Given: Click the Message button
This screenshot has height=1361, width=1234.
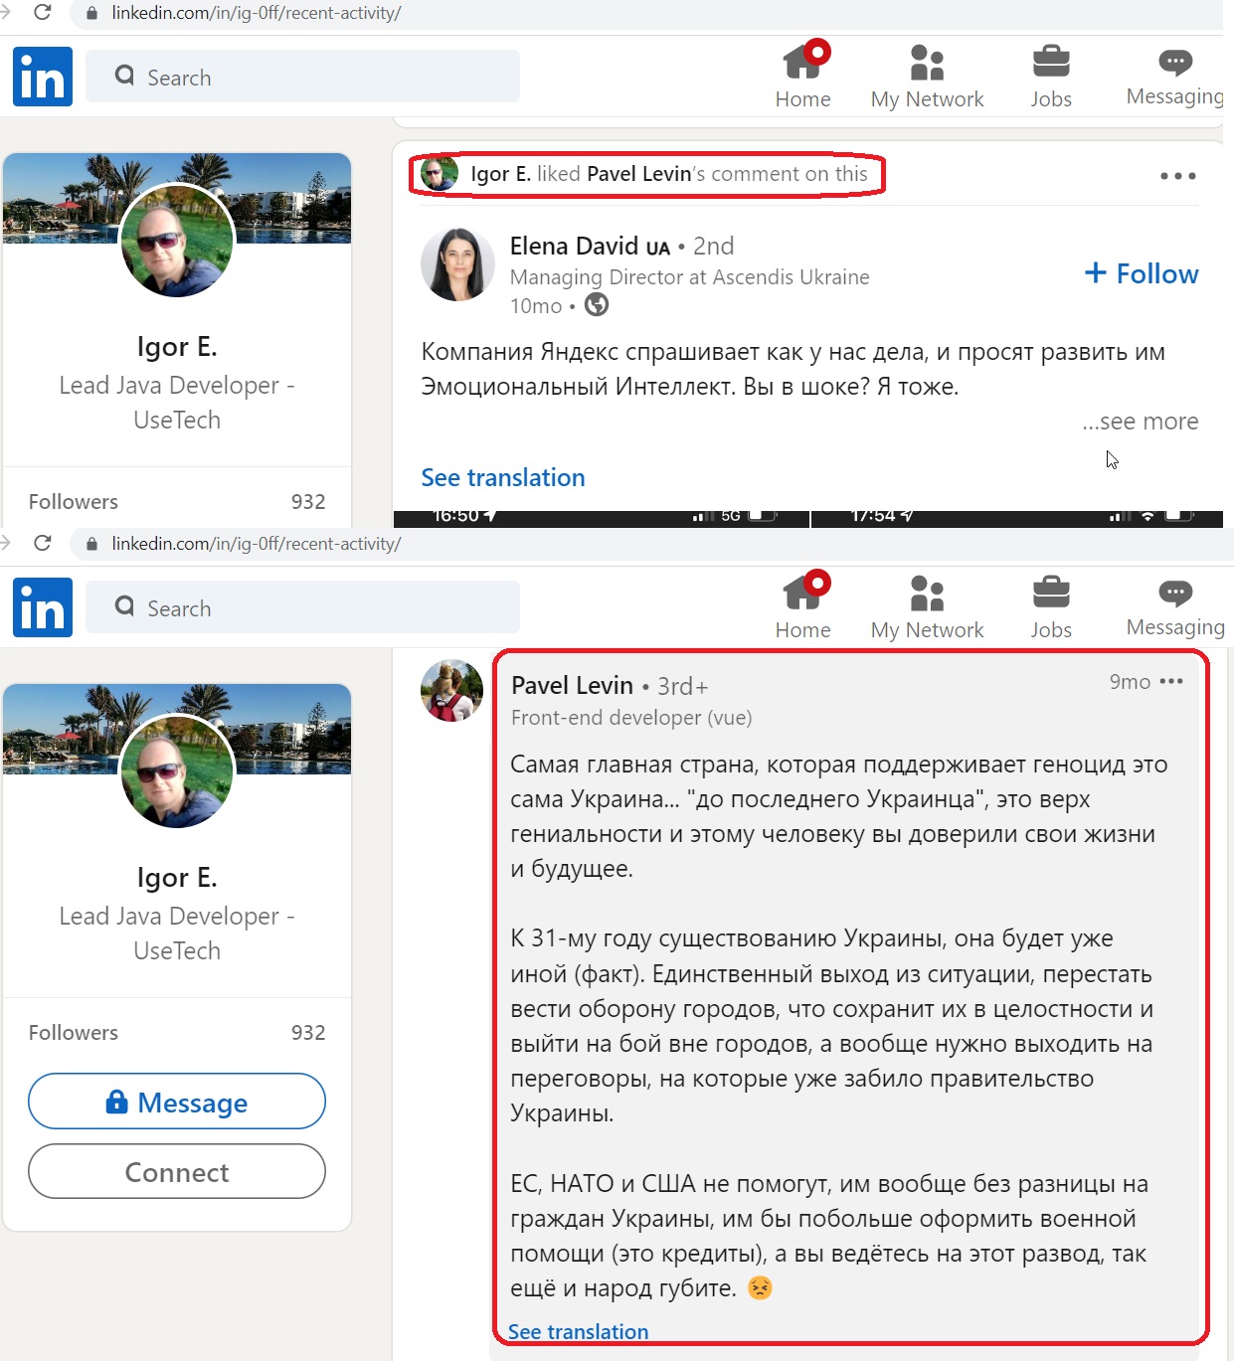Looking at the screenshot, I should pyautogui.click(x=177, y=1102).
